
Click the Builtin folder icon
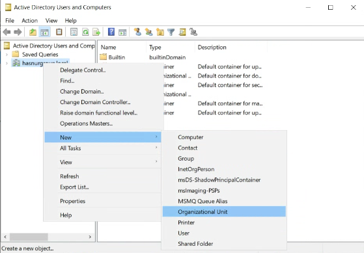(x=103, y=57)
